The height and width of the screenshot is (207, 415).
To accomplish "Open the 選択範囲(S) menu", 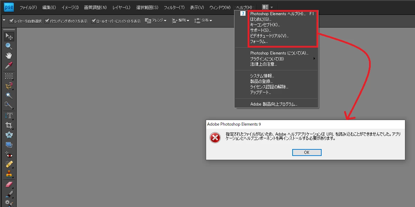I will (x=147, y=7).
